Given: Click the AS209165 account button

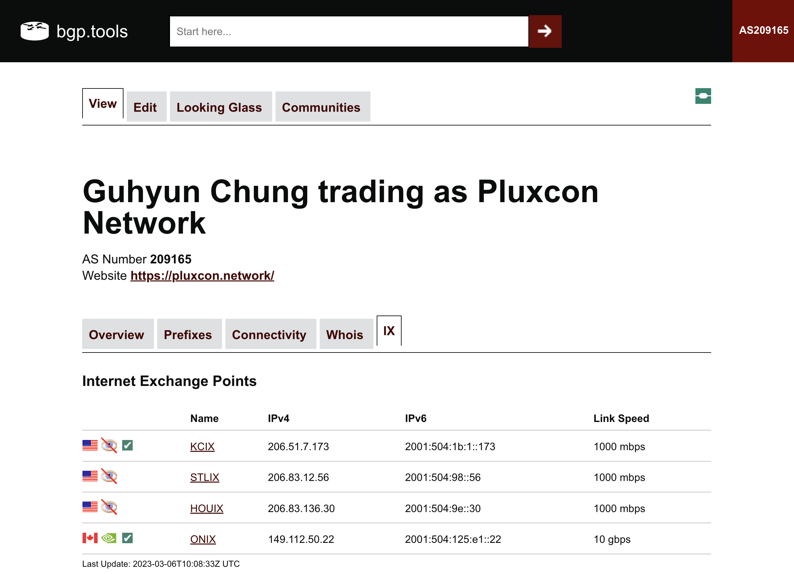Looking at the screenshot, I should click(763, 31).
